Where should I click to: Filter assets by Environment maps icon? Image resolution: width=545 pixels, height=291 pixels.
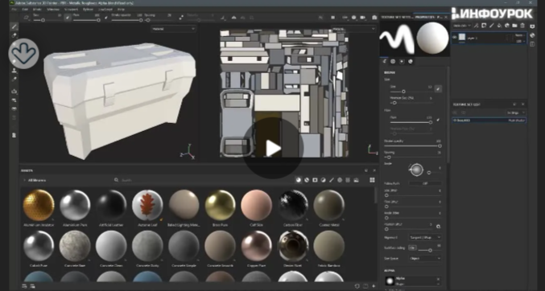tap(357, 180)
